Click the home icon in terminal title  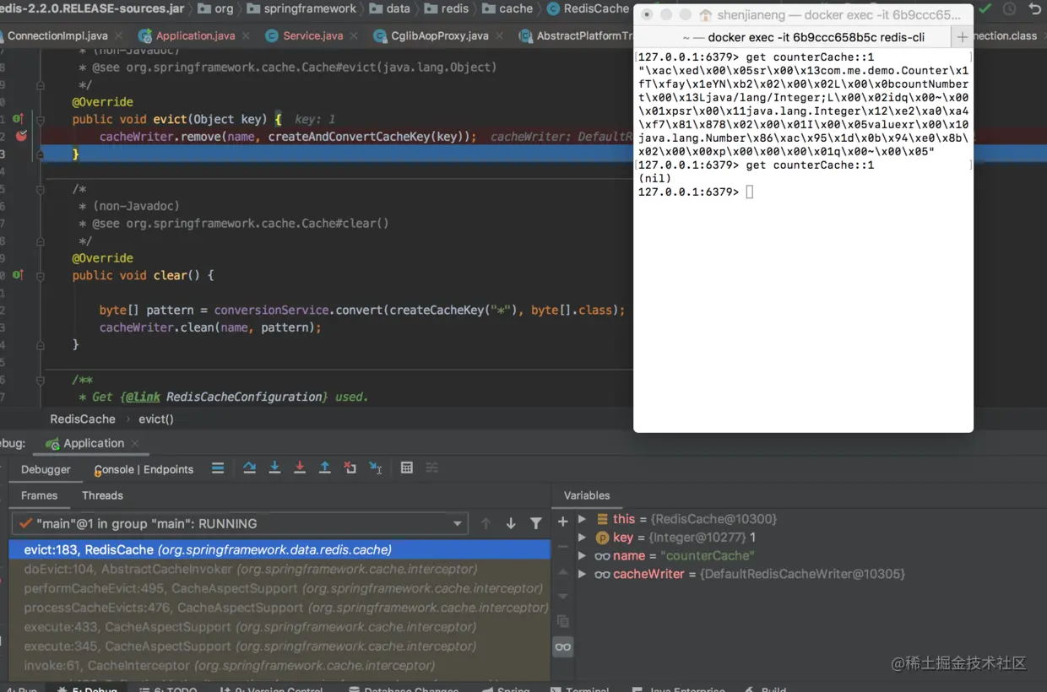click(706, 15)
